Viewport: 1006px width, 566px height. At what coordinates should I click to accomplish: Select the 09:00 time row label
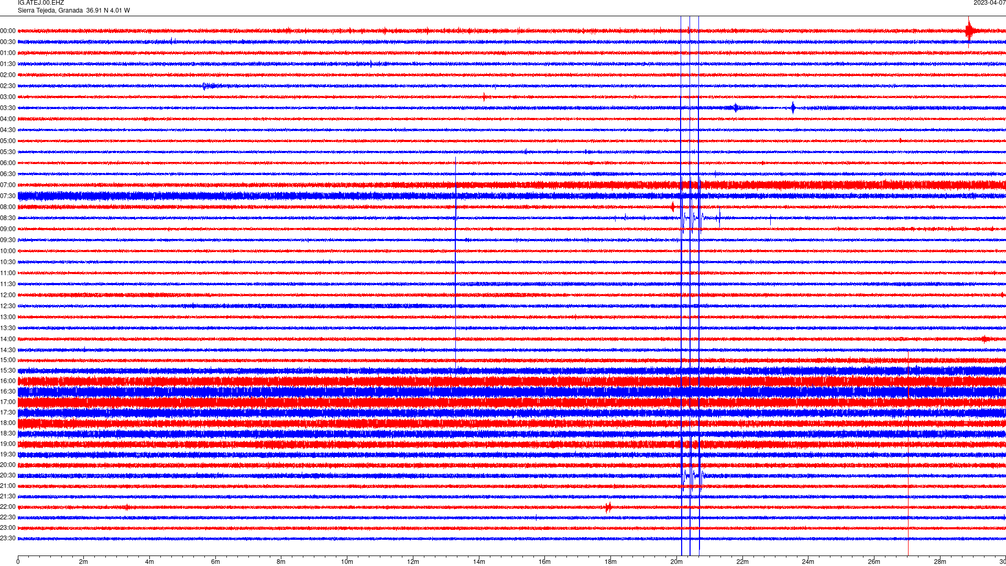pyautogui.click(x=8, y=229)
